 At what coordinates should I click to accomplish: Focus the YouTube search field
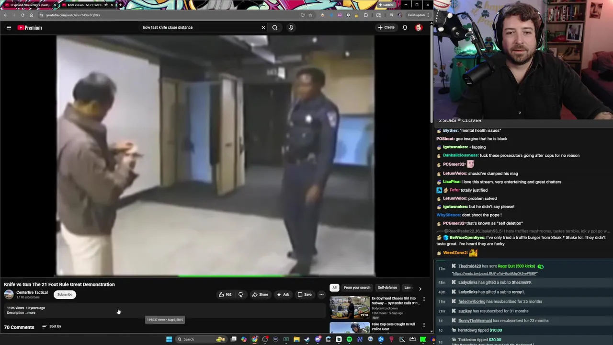coord(200,27)
